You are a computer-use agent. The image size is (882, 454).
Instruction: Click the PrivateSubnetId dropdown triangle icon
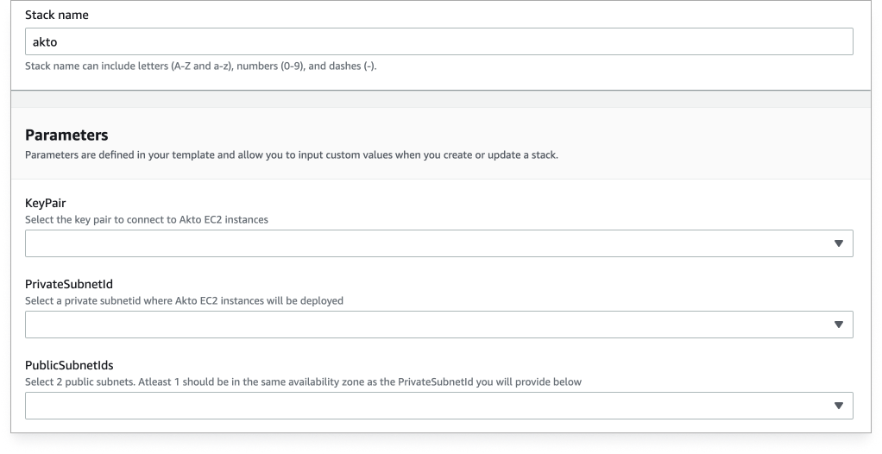(x=837, y=325)
